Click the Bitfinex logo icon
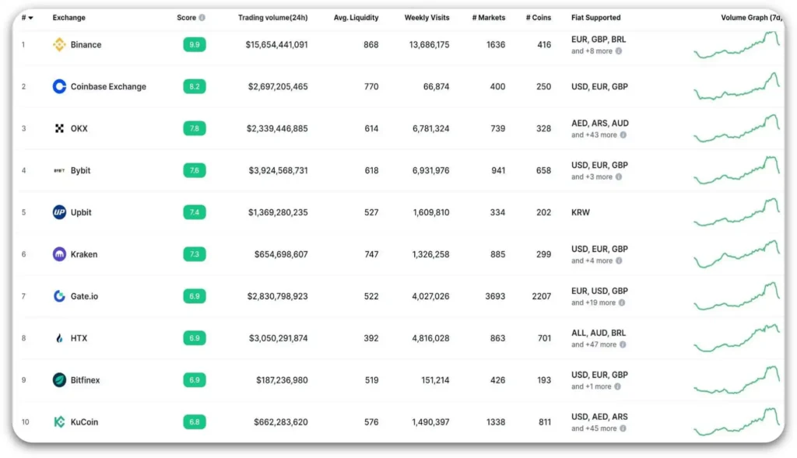 point(59,379)
